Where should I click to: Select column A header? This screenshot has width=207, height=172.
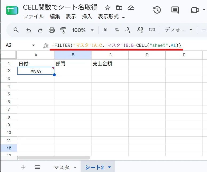click(36, 55)
